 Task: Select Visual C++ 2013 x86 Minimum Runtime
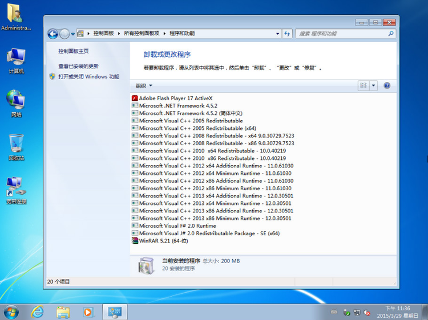[212, 218]
